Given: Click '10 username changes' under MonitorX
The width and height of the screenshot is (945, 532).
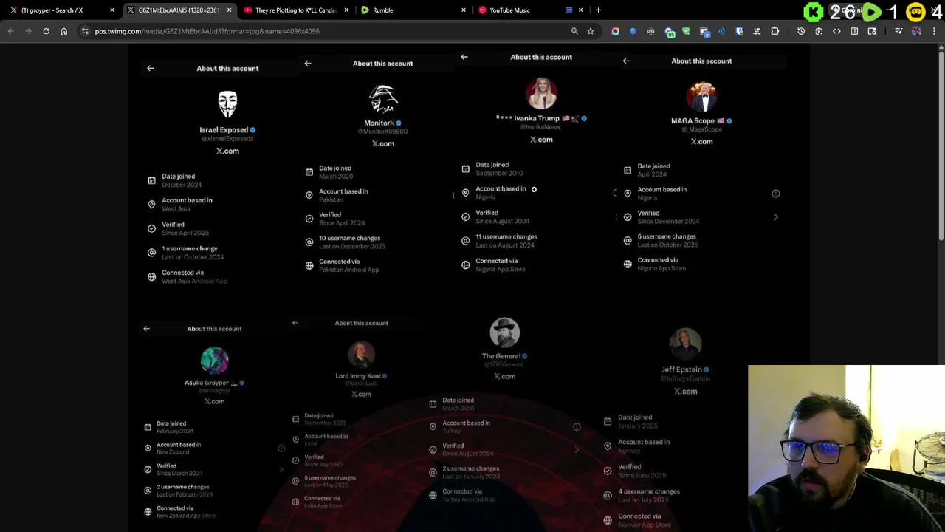Looking at the screenshot, I should [350, 238].
